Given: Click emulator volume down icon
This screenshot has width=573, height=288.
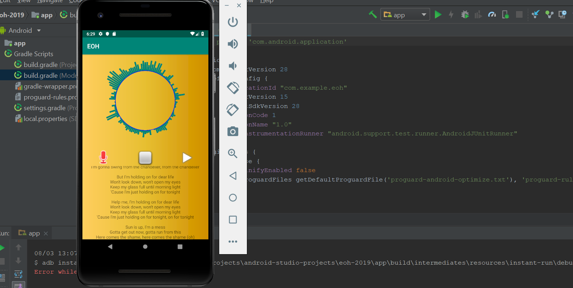Looking at the screenshot, I should [x=233, y=66].
